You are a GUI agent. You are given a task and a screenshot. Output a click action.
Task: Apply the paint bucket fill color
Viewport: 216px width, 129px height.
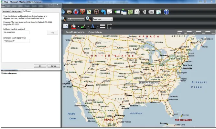coord(73,26)
